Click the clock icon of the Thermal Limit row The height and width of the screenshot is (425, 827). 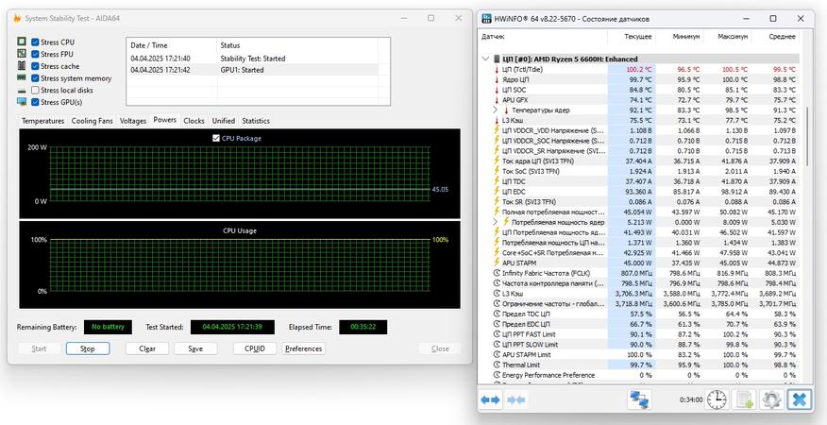point(497,365)
